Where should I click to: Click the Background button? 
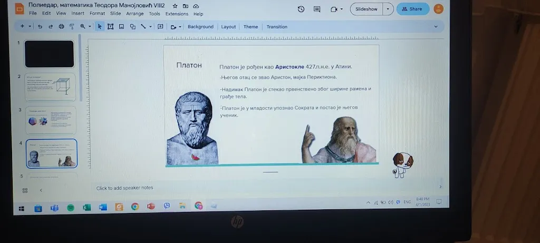[200, 27]
